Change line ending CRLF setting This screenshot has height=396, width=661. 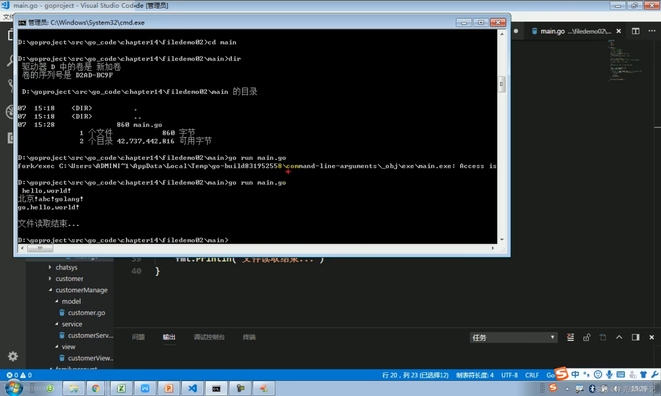click(532, 375)
